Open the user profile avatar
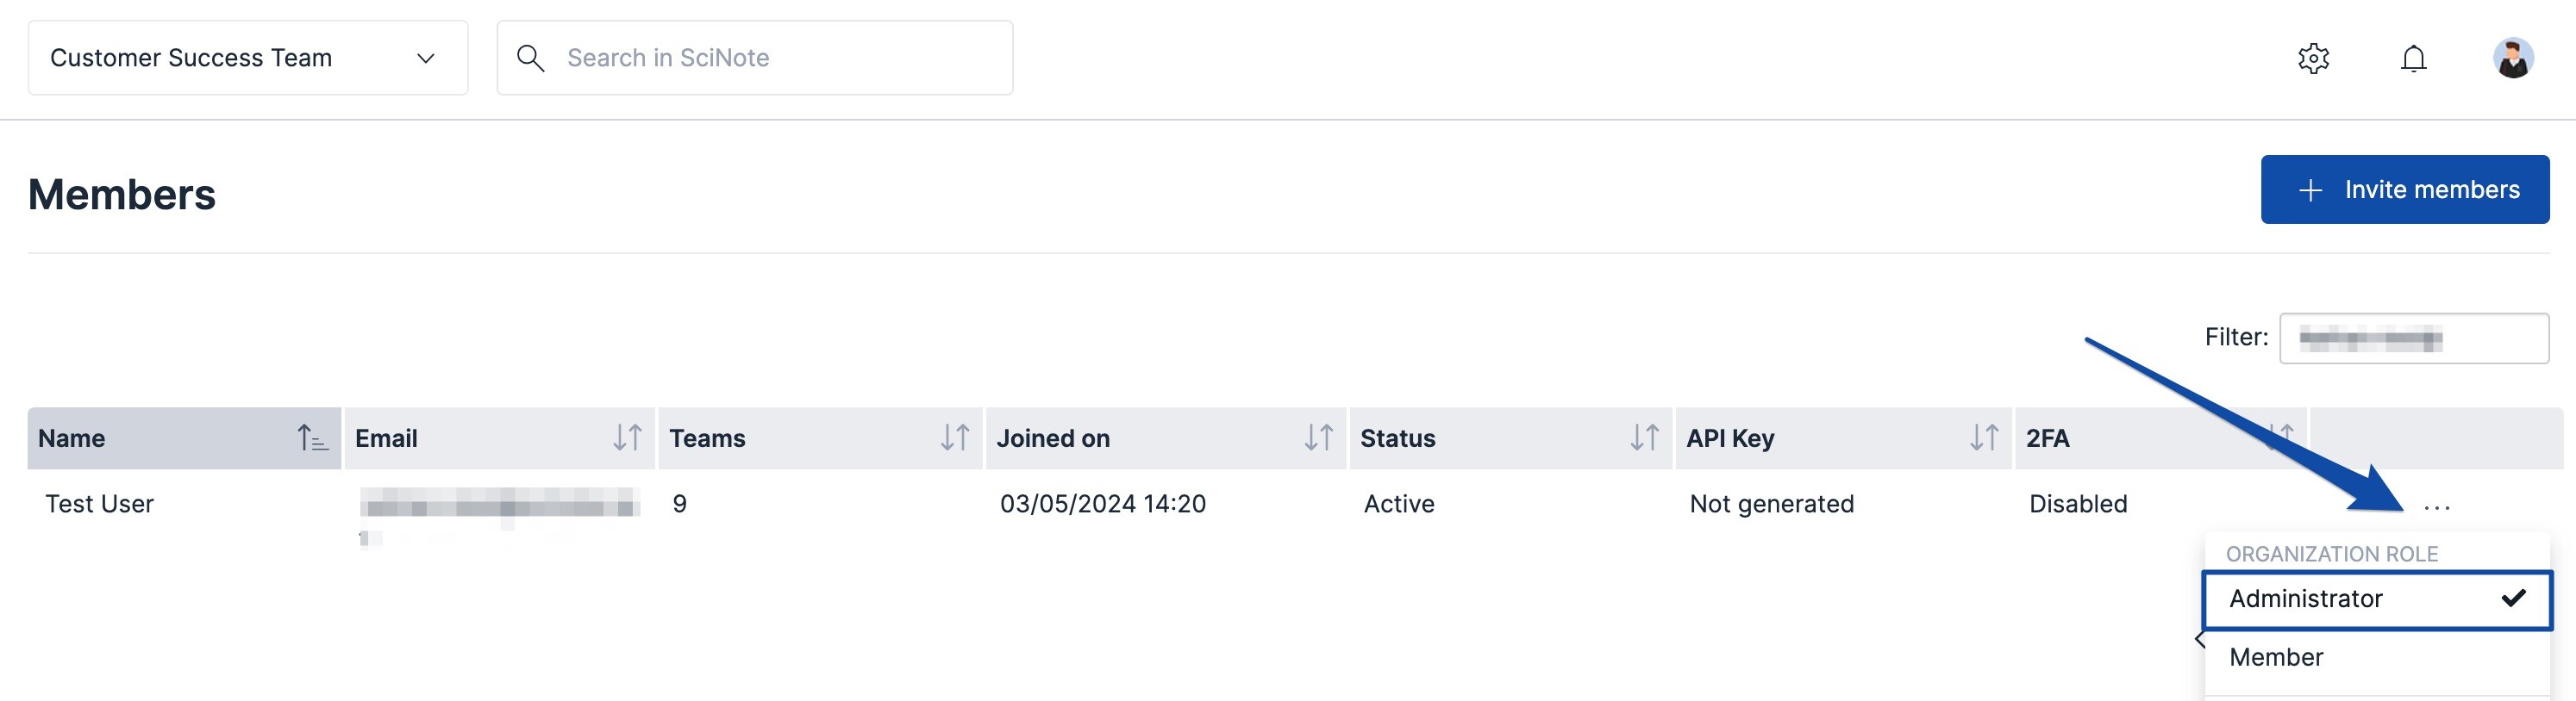2576x701 pixels. [x=2512, y=59]
